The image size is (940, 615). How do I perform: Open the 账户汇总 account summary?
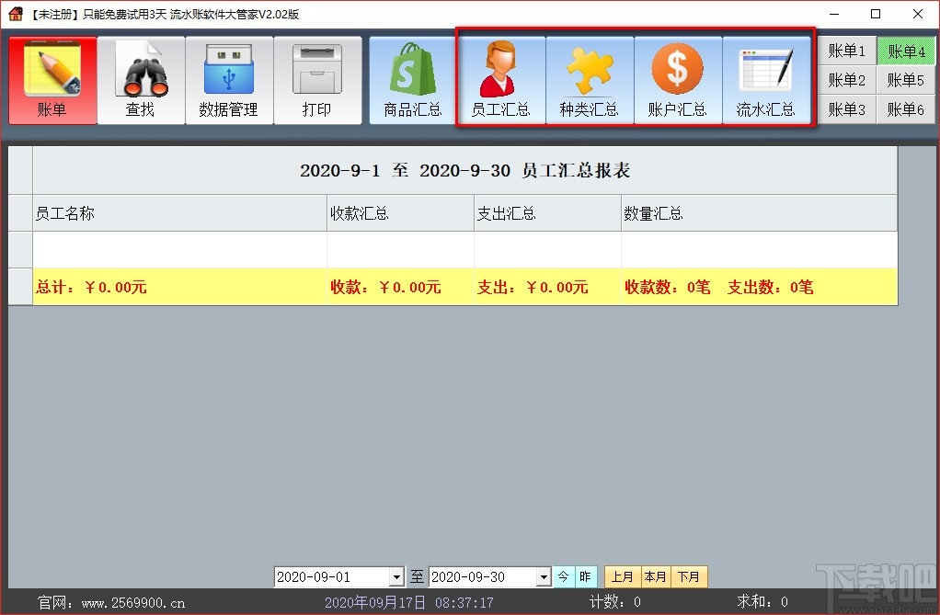678,79
